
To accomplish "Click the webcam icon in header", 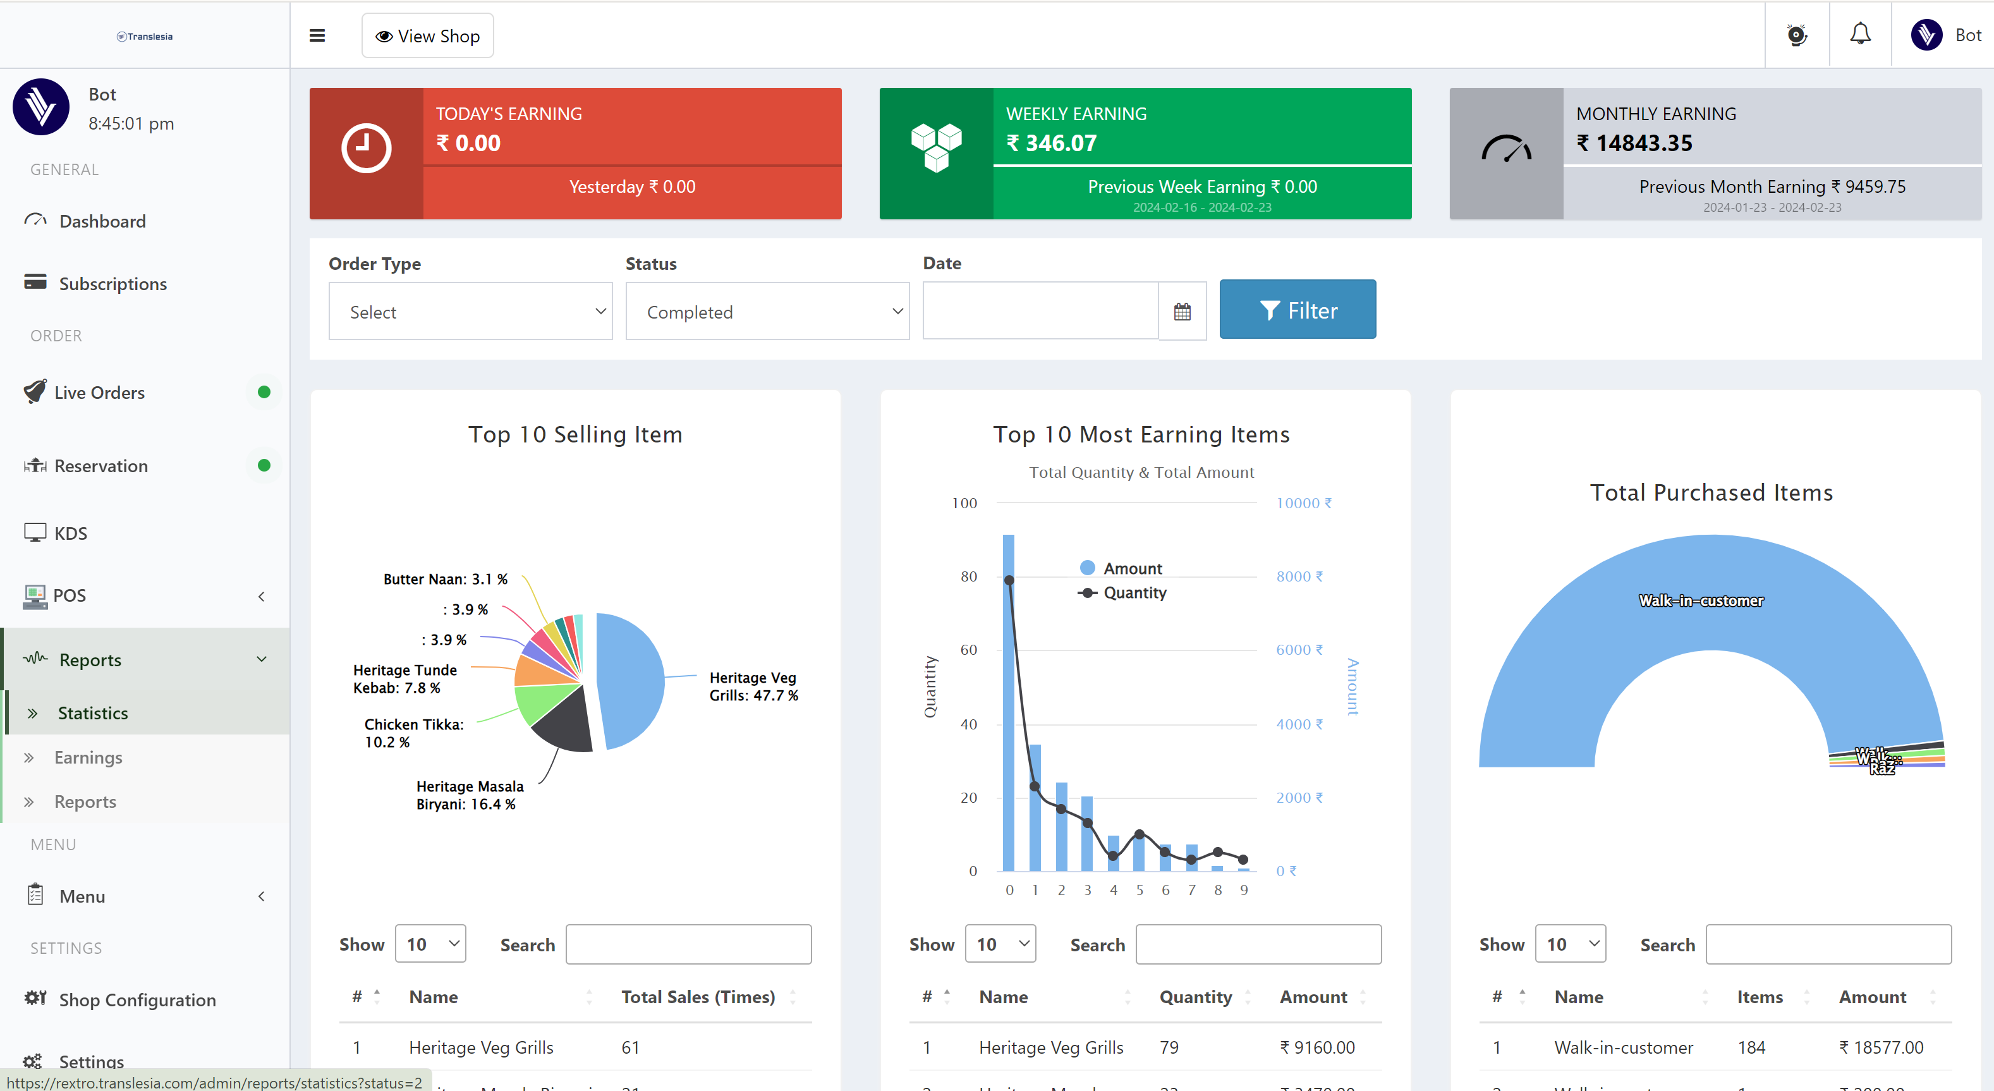I will click(1796, 35).
